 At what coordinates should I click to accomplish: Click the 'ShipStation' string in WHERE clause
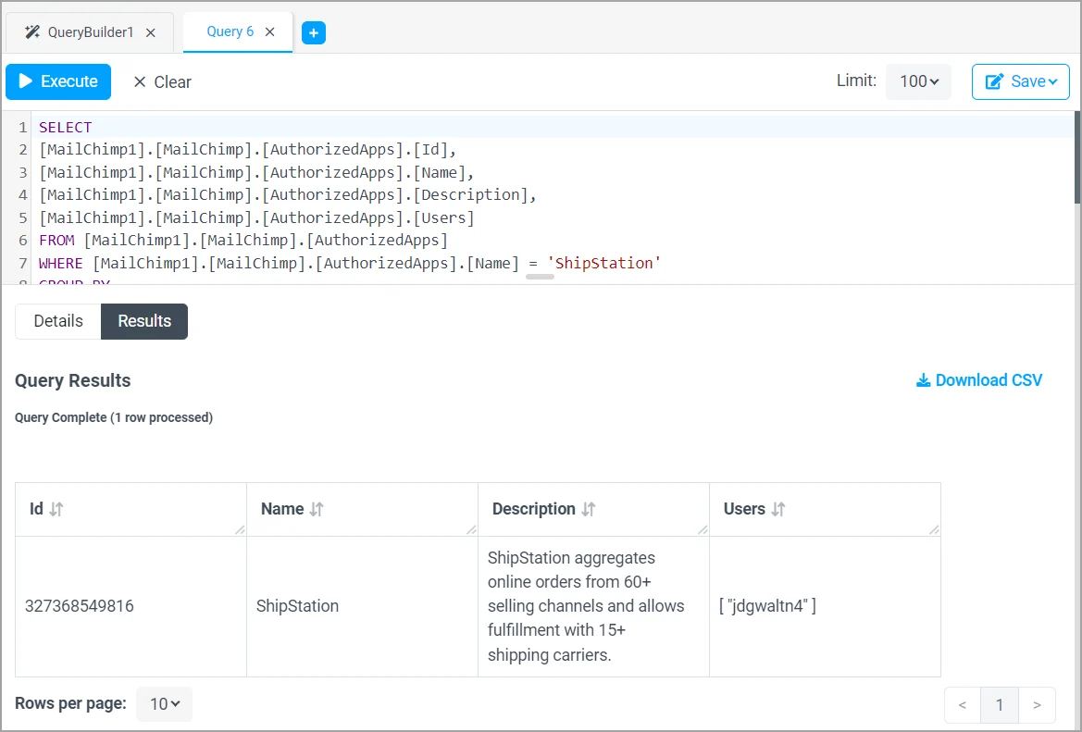tap(604, 263)
